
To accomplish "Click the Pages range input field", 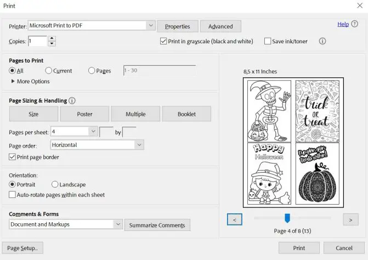I will (x=160, y=70).
